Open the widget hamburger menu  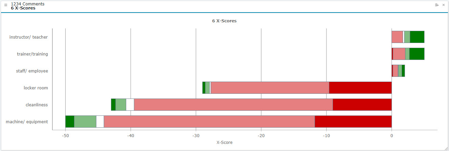[x=6, y=5]
